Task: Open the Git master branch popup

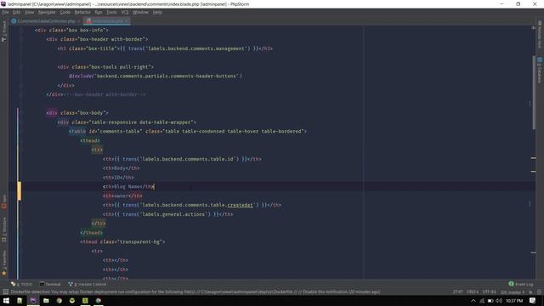Action: 513,292
